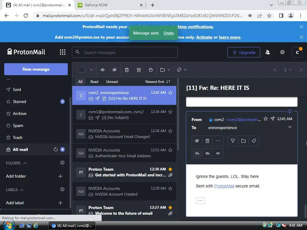Delete the open message with trash icon
Screen dimensions: 307x230
(x=207, y=141)
